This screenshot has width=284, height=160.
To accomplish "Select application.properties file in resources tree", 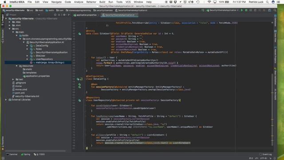I will tap(36, 76).
